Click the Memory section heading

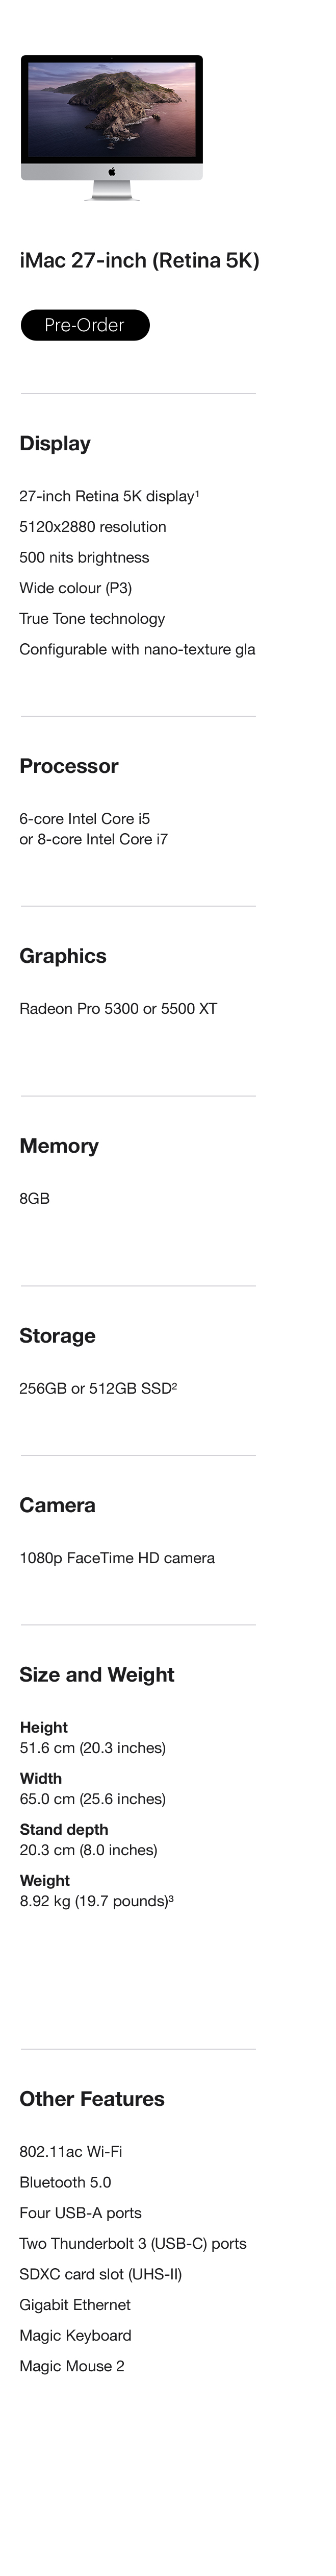pyautogui.click(x=59, y=1146)
